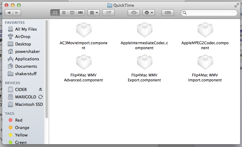
Task: Switch to icon view
Action: point(55,13)
